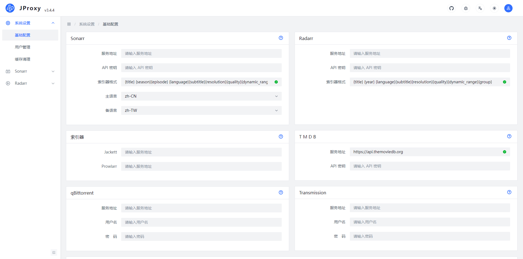Viewport: 523px width, 259px height.
Task: Open the 用户管理 menu item
Action: (x=30, y=47)
